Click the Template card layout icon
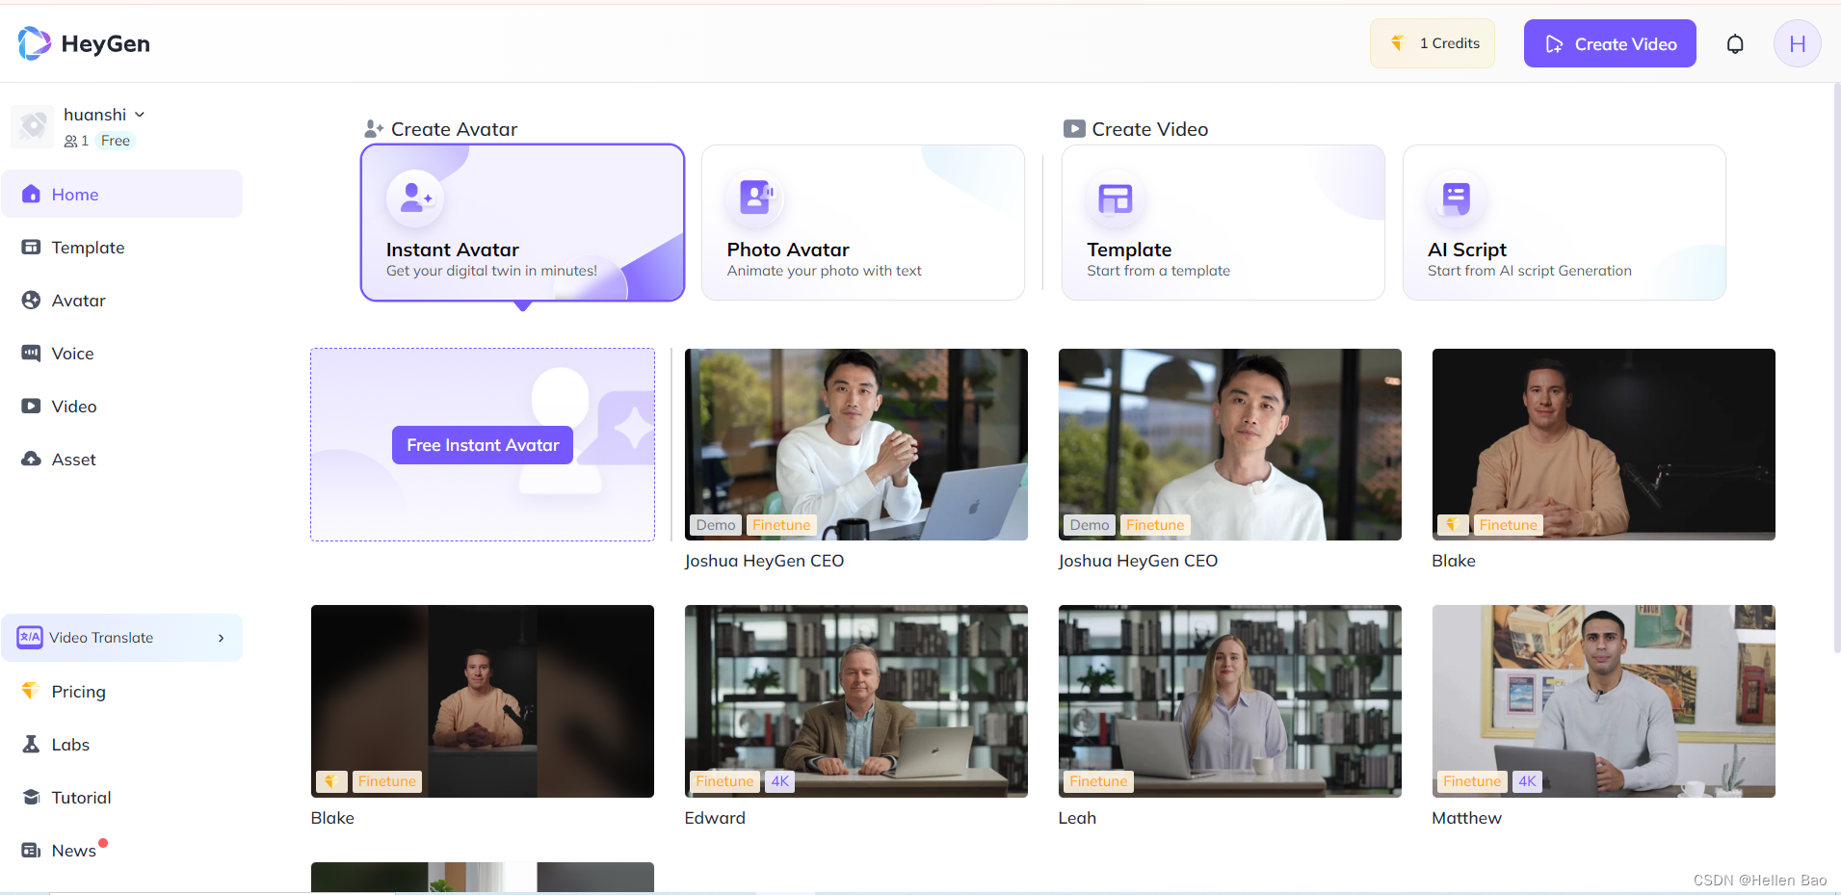 1116,198
